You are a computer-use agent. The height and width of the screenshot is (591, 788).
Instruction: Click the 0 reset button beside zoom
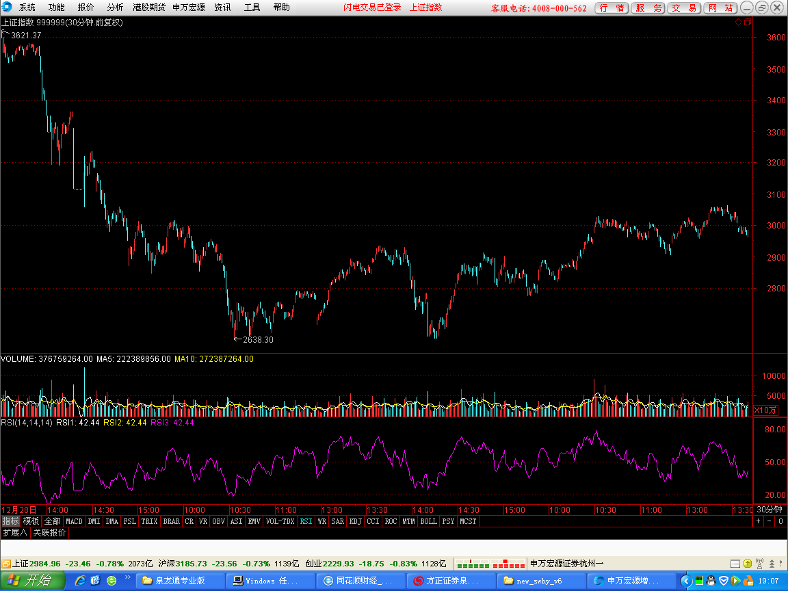pyautogui.click(x=780, y=521)
